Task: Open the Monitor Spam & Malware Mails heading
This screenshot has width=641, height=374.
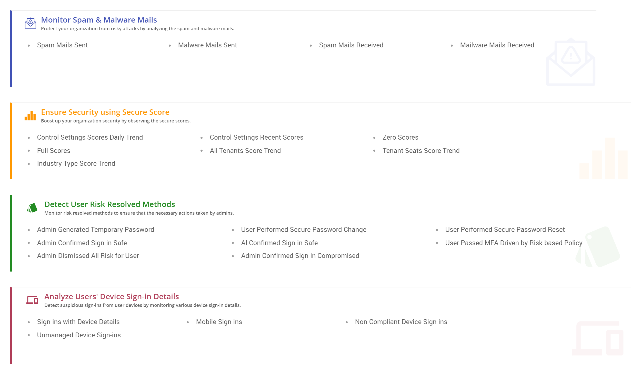Action: [x=99, y=20]
